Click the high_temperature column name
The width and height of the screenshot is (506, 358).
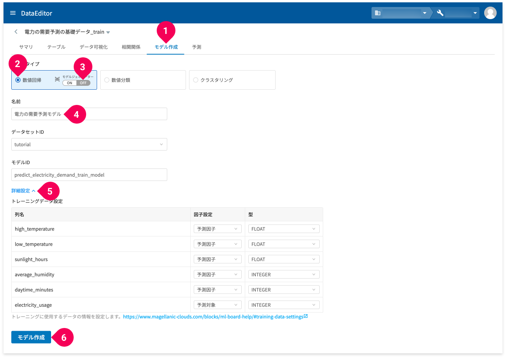(x=34, y=229)
